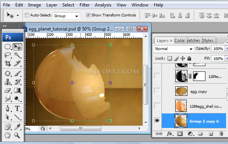
Task: Create a new layer
Action: pos(211,134)
